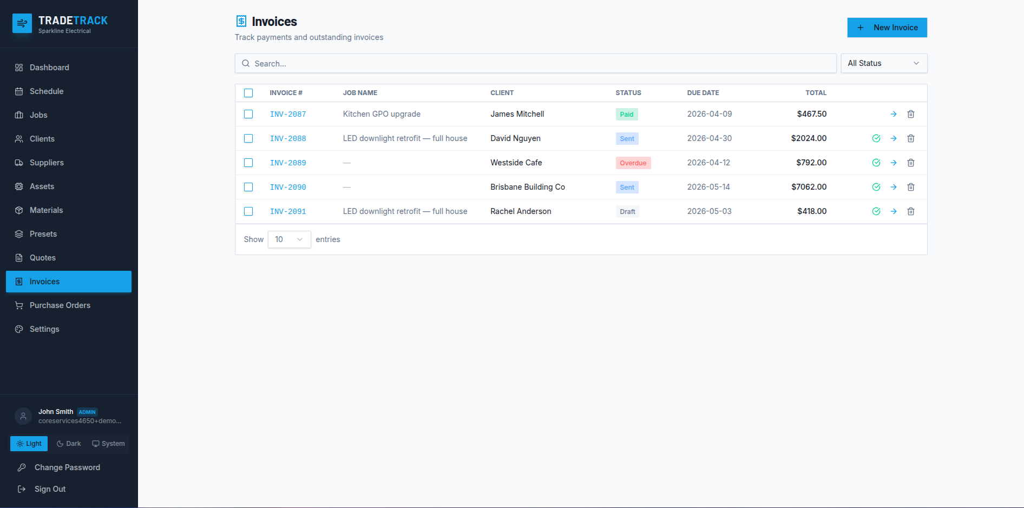The image size is (1024, 508).
Task: Tick the checkbox for INV-2091
Action: 248,211
